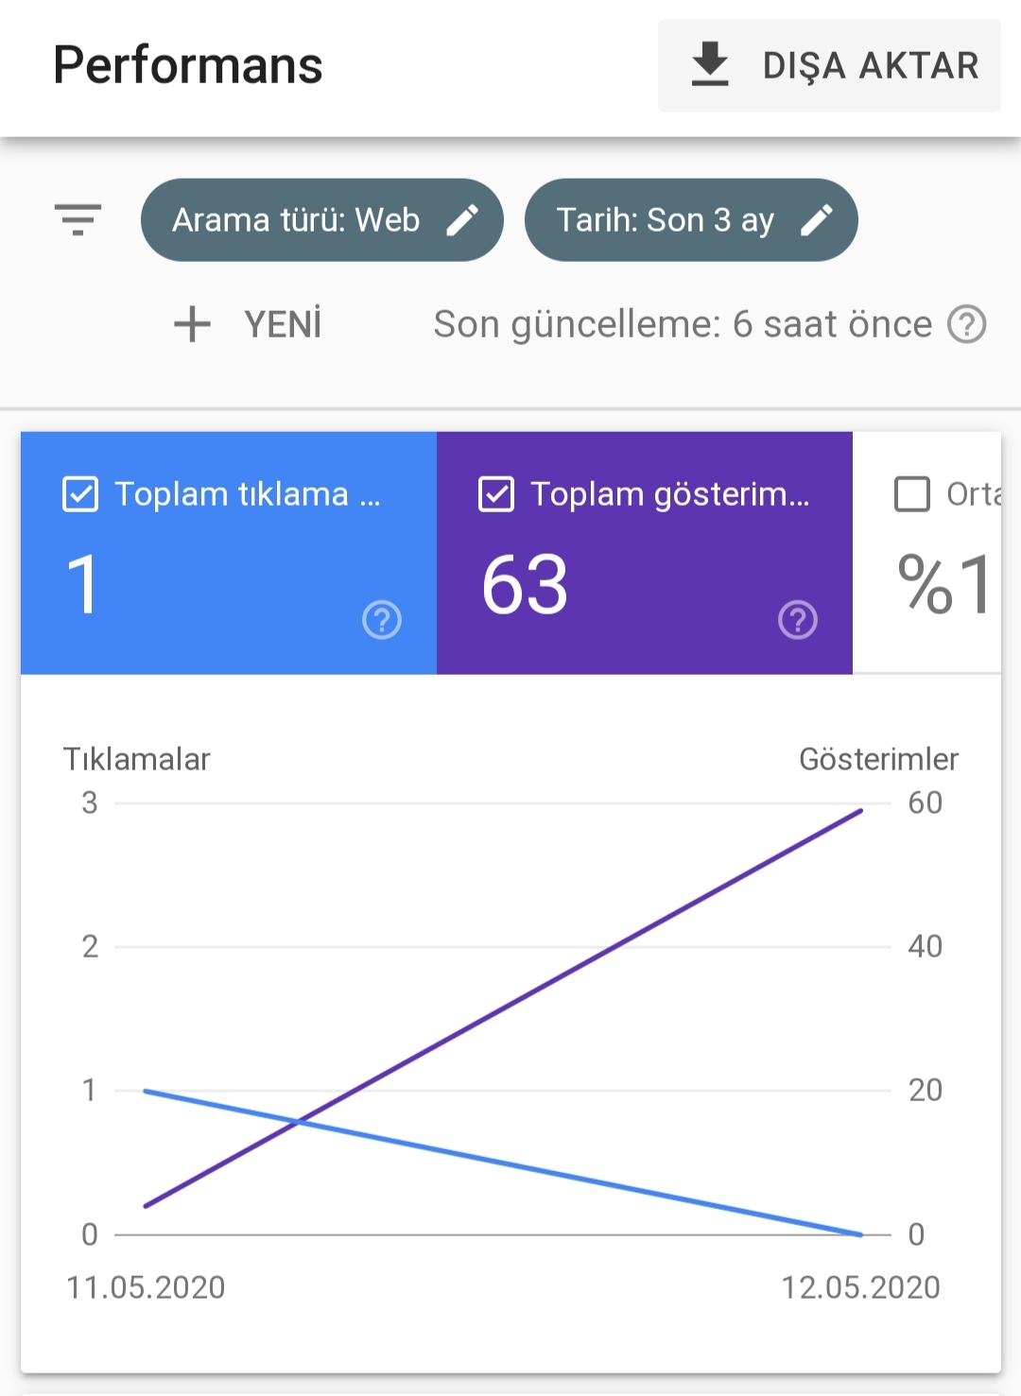Click the 12.05.2020 date label on chart

pyautogui.click(x=860, y=1287)
